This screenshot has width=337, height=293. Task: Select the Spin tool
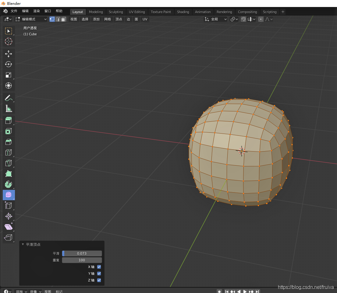[x=9, y=184]
